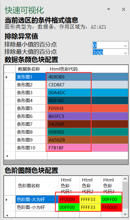Select the 条形图7 name cell
Screen dimensions: 130x220
31,124
